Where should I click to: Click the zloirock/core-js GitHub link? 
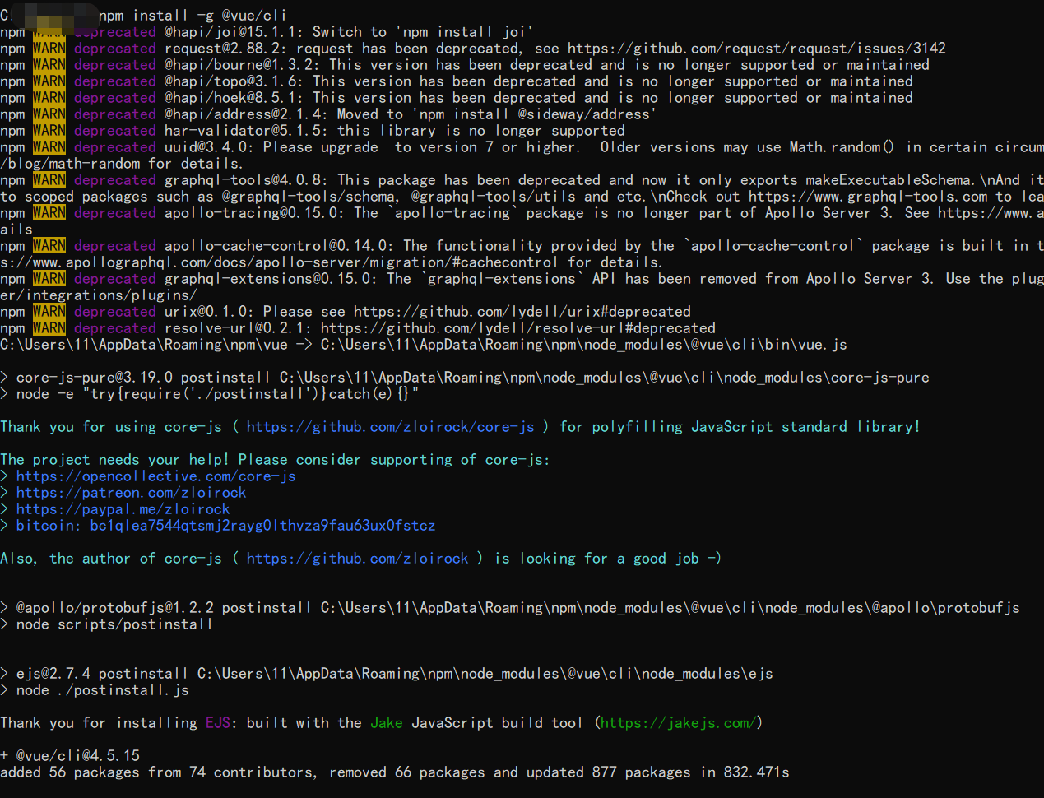click(x=394, y=426)
